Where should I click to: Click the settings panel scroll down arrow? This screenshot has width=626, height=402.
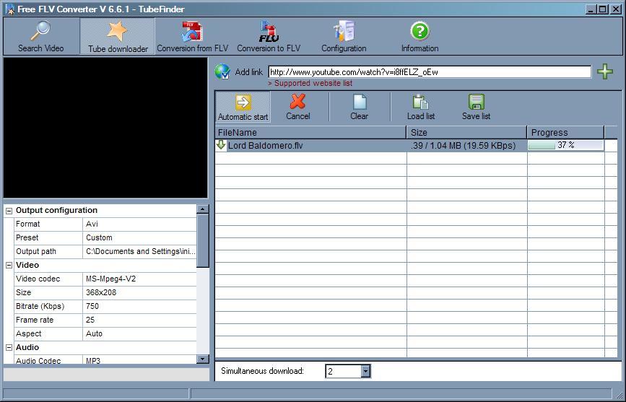point(203,359)
